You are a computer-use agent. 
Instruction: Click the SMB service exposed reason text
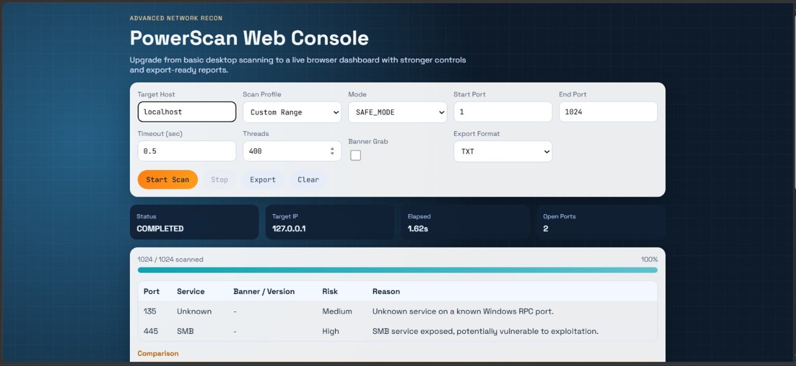point(485,331)
